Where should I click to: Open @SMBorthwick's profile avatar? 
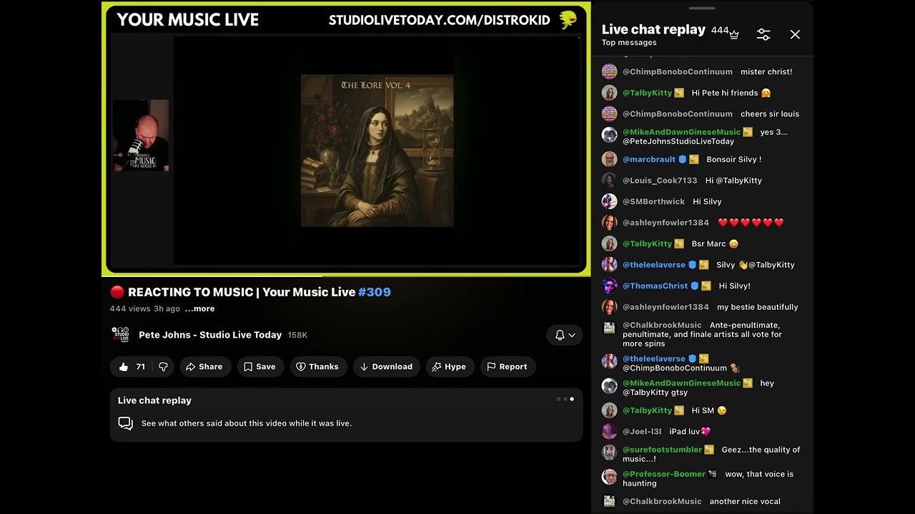pos(609,201)
